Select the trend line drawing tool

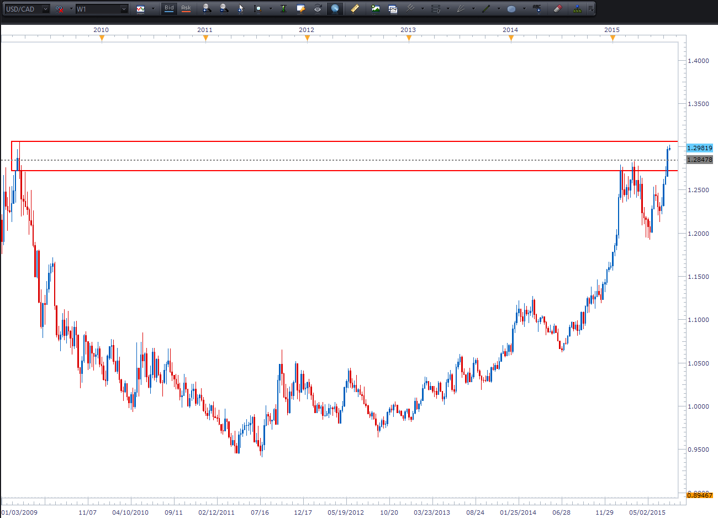[x=486, y=9]
